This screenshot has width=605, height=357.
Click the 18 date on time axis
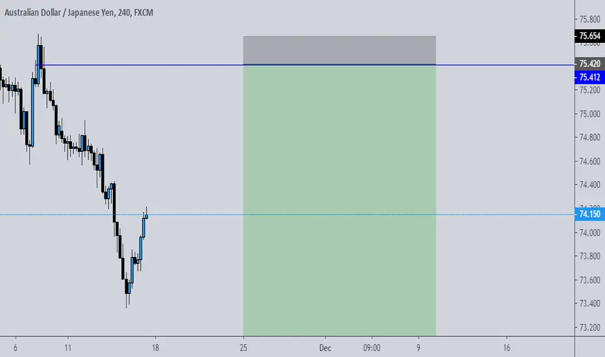click(x=155, y=348)
